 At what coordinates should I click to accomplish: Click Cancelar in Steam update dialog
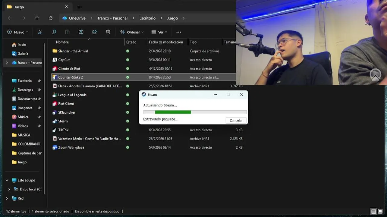[236, 121]
